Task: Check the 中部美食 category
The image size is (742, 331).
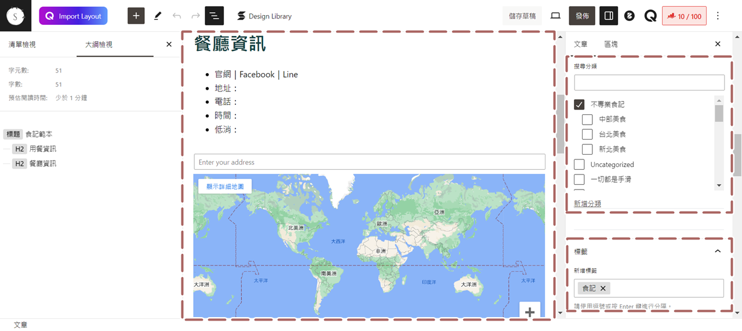Action: pyautogui.click(x=587, y=119)
